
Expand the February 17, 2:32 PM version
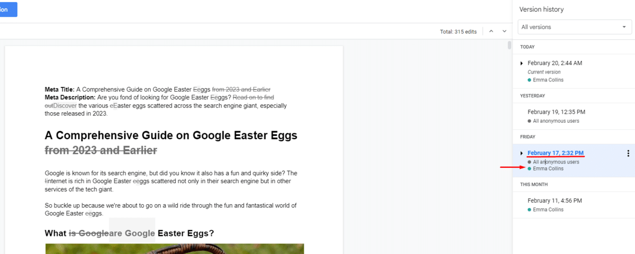click(522, 153)
